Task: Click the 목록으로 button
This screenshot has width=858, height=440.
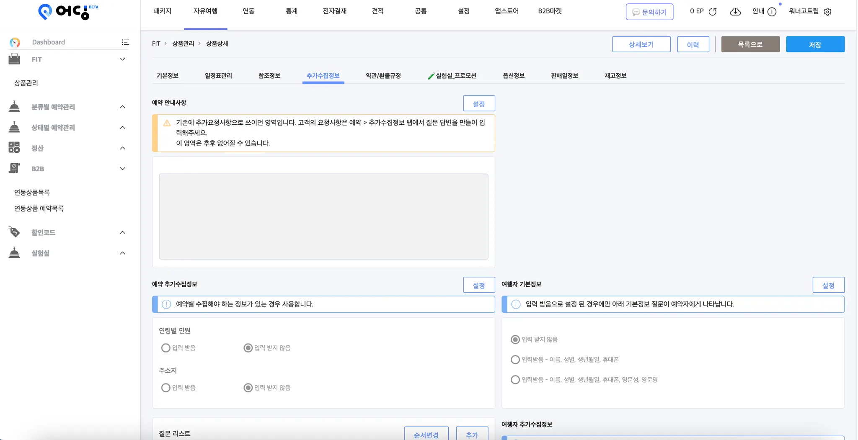Action: [750, 44]
